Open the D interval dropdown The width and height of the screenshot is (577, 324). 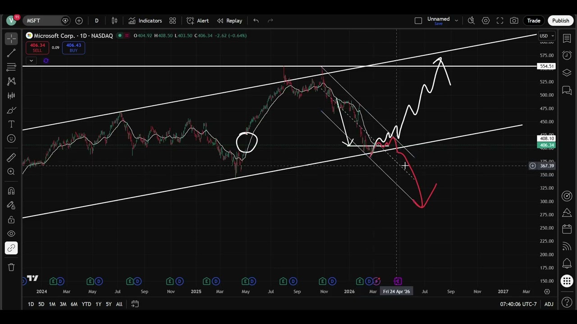[x=96, y=21]
